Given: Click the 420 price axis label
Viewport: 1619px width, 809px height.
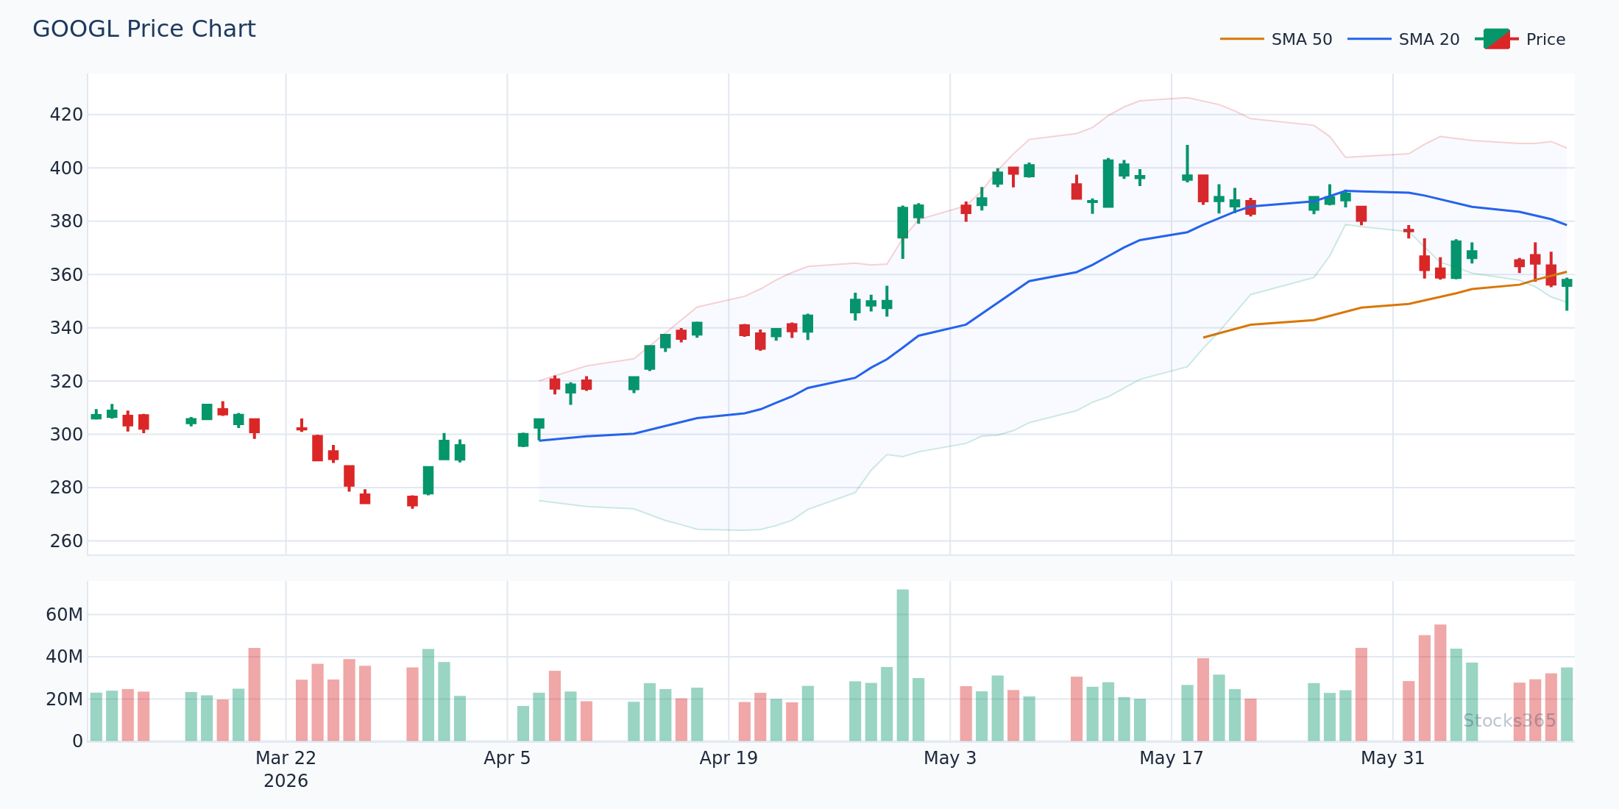Looking at the screenshot, I should coord(66,115).
